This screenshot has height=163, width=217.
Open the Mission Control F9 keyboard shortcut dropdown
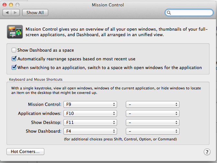point(90,105)
